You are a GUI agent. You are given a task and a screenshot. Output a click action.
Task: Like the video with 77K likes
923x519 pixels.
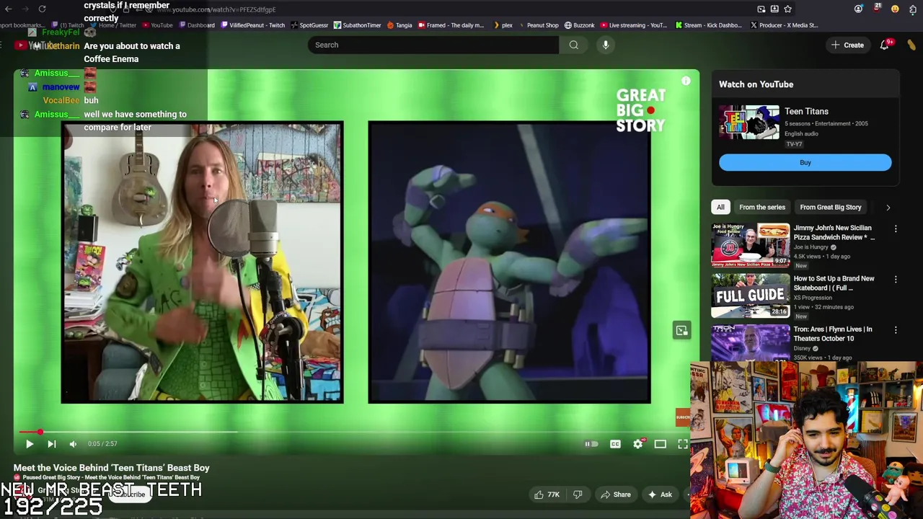547,494
